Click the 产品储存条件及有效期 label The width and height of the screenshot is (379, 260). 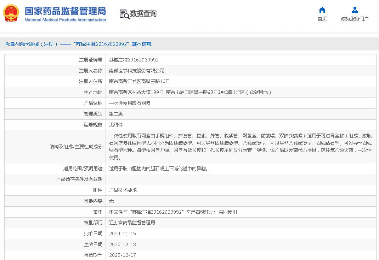(x=79, y=179)
